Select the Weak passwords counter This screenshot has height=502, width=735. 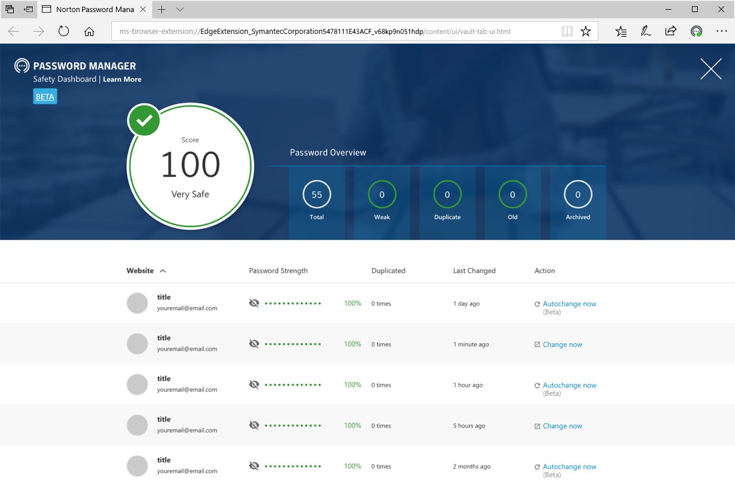[382, 194]
